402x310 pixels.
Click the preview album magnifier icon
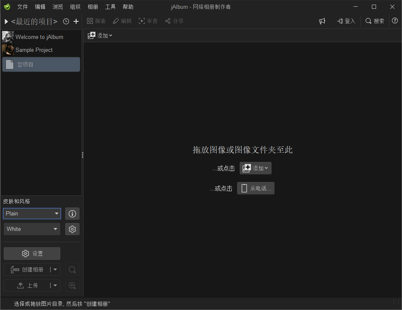pos(72,270)
